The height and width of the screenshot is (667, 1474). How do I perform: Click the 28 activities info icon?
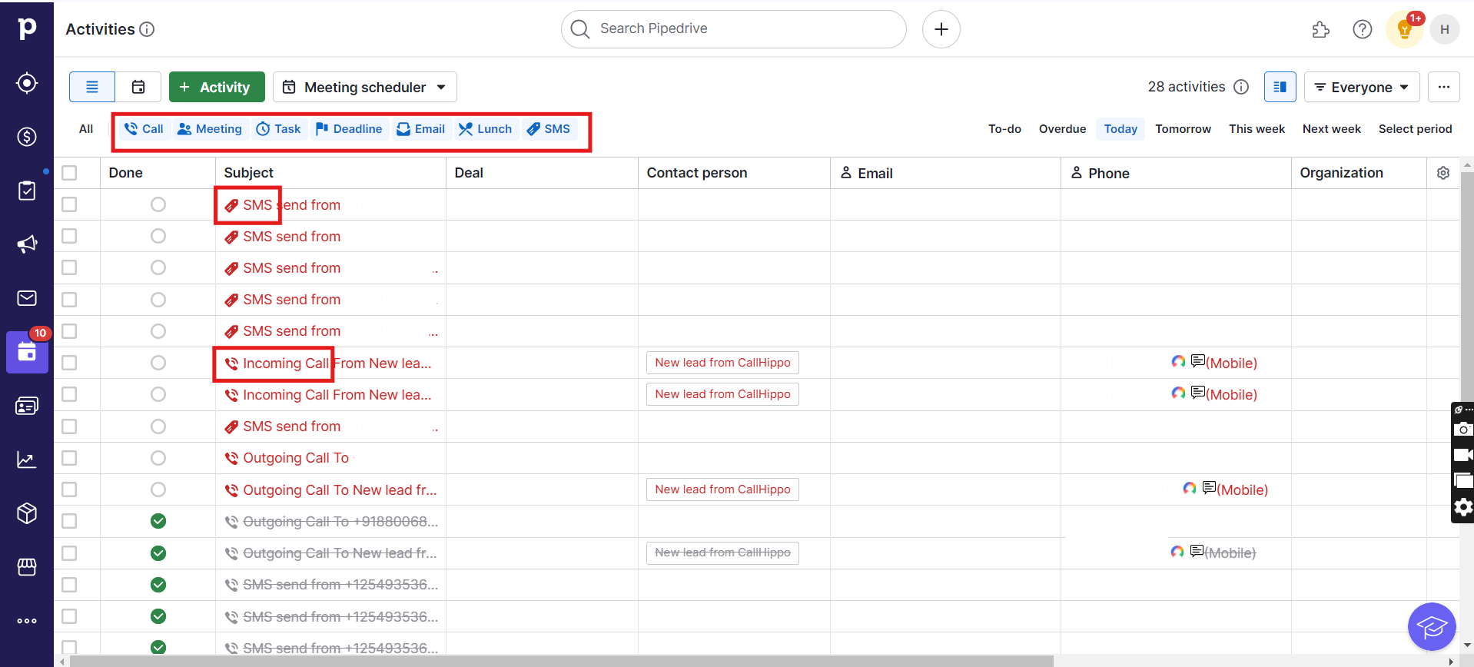[1241, 87]
